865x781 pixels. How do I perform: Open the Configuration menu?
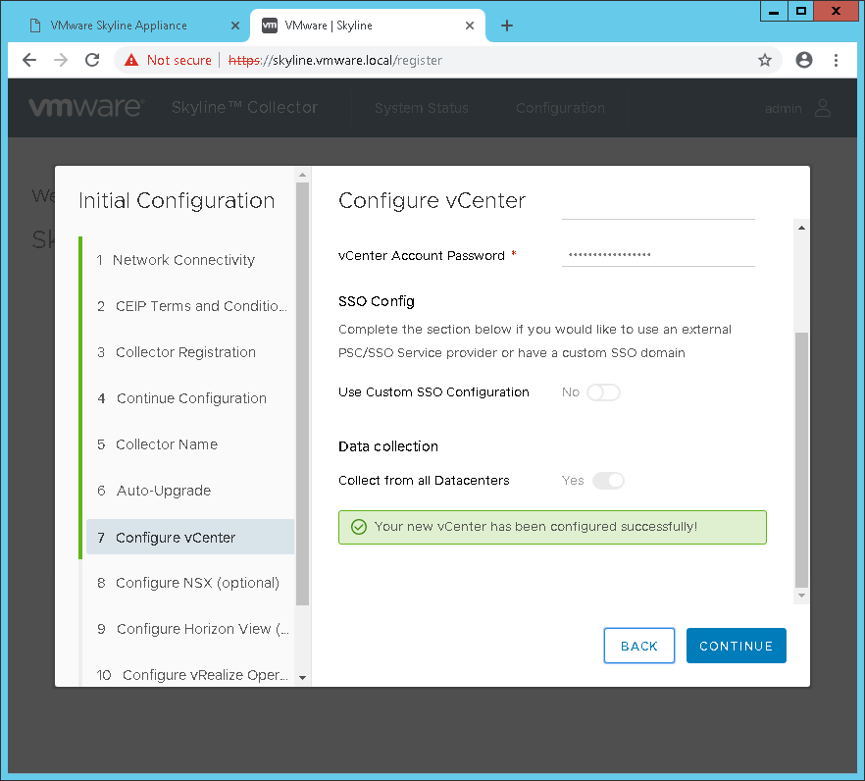pos(561,108)
